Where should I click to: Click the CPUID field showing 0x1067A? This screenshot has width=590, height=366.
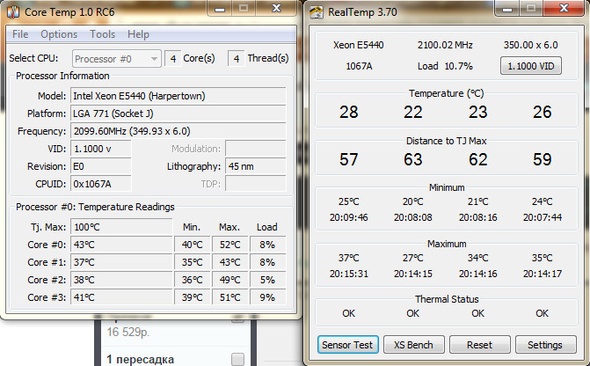click(100, 183)
